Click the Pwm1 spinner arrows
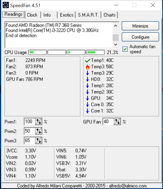The width and height of the screenshot is (163, 189). pyautogui.click(x=39, y=122)
